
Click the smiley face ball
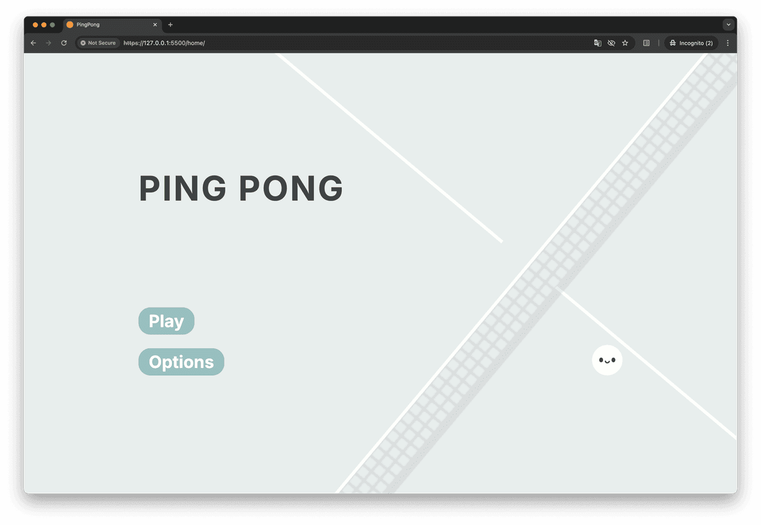click(x=607, y=360)
